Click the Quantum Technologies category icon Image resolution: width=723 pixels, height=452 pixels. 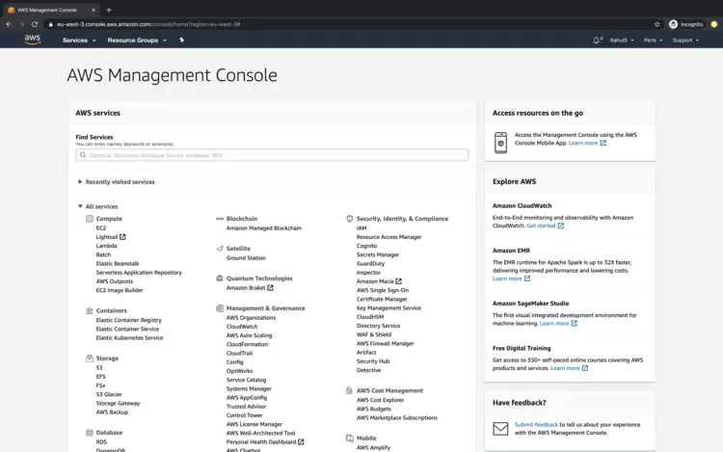tap(220, 279)
